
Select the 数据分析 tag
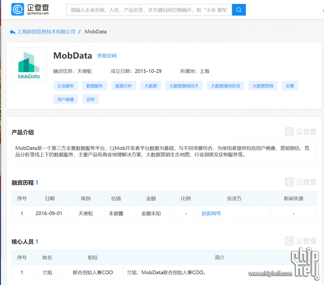pos(124,86)
